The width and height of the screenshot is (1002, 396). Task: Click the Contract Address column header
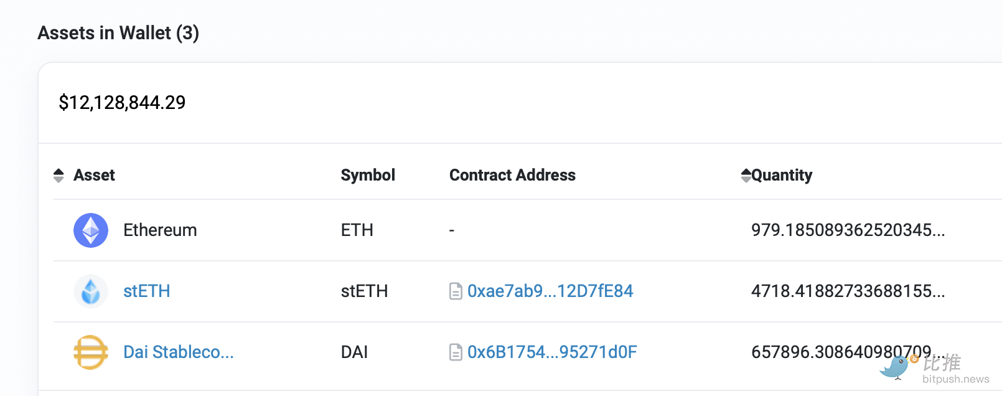[512, 176]
